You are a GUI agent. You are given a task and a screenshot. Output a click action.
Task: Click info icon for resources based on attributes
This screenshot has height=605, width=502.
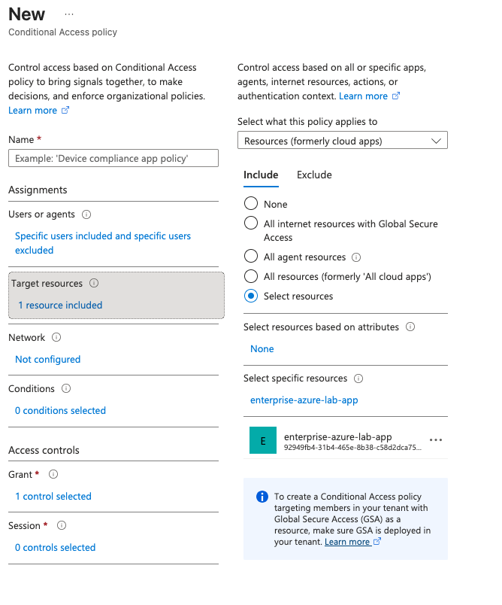(410, 327)
